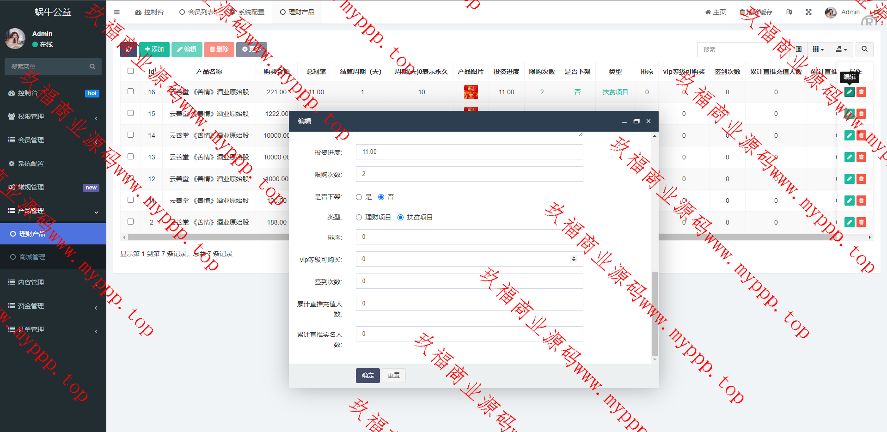Click red delete icon for row 16

coord(861,92)
